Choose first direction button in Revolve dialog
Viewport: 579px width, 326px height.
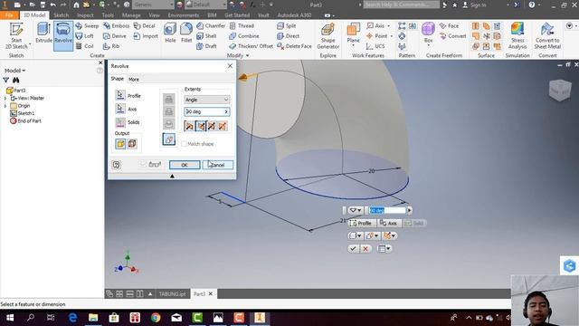189,126
